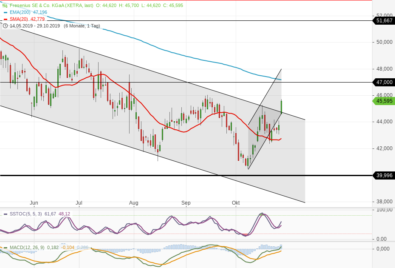
Task: Click the close price C: 45,595 in header
Action: click(173, 5)
